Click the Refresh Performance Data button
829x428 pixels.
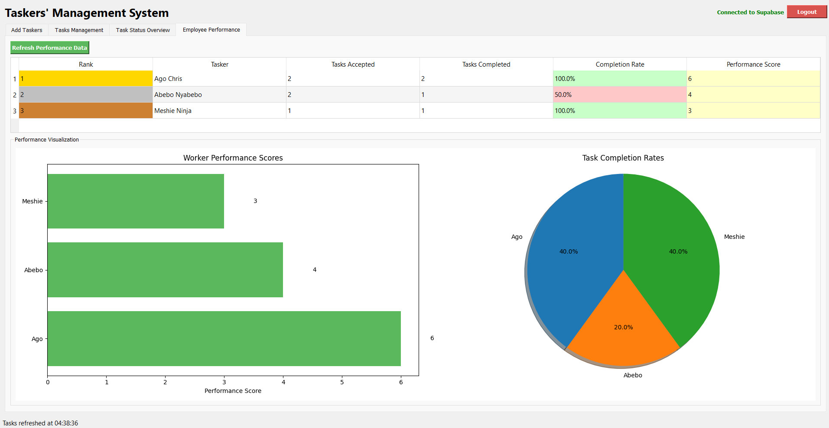[50, 48]
